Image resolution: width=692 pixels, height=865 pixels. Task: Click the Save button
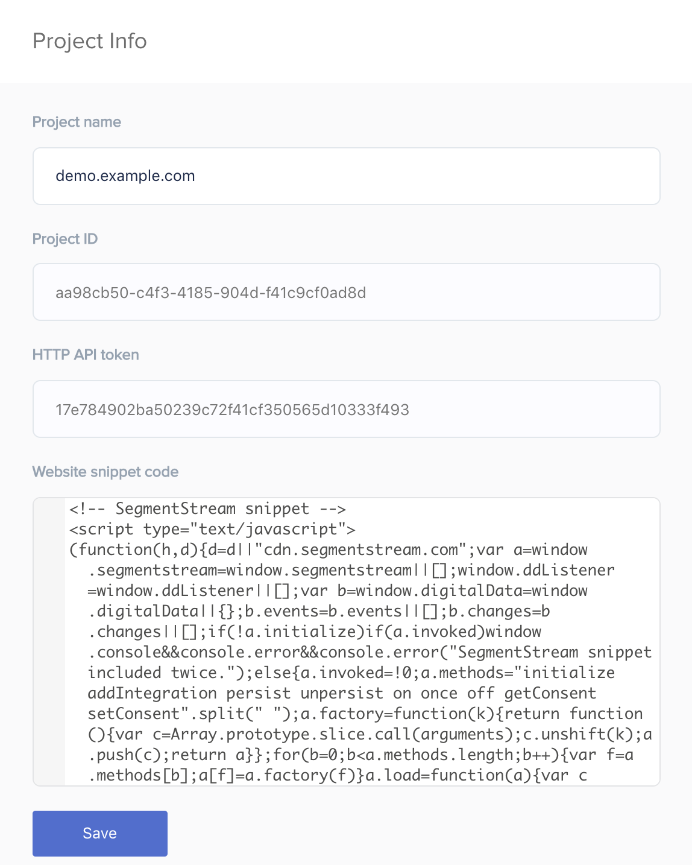coord(100,833)
